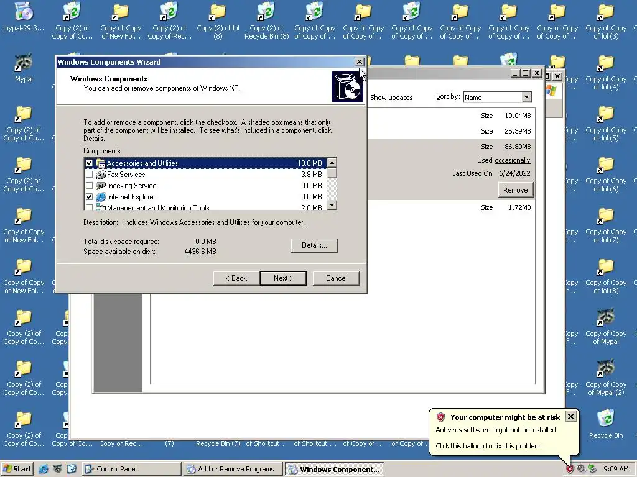Click the Details... button
This screenshot has width=637, height=477.
click(314, 245)
